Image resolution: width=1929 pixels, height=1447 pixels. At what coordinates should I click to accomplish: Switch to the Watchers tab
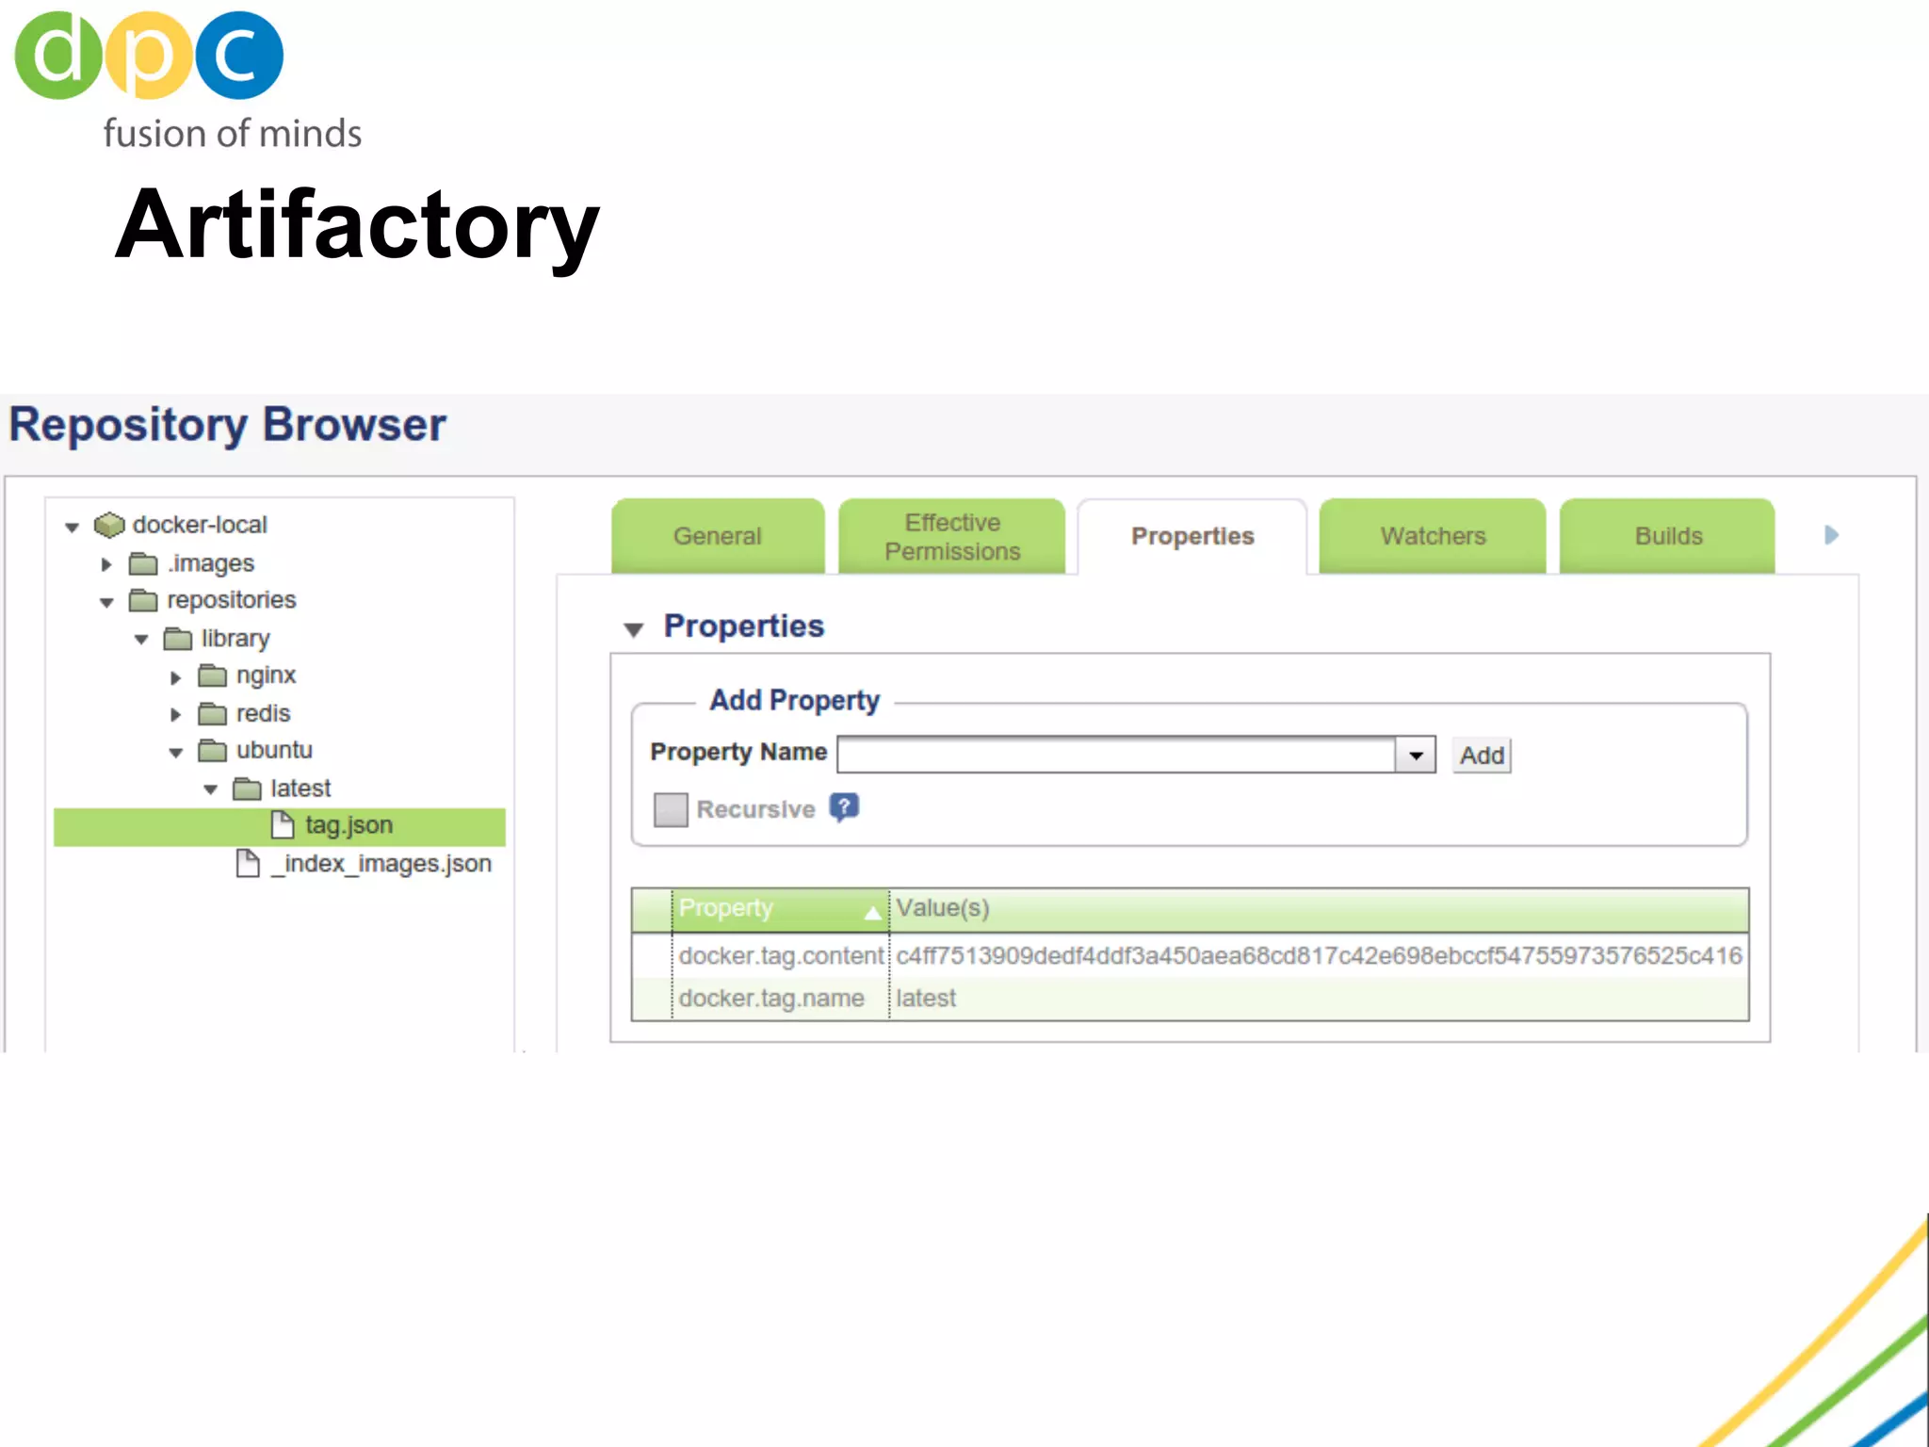click(1433, 535)
